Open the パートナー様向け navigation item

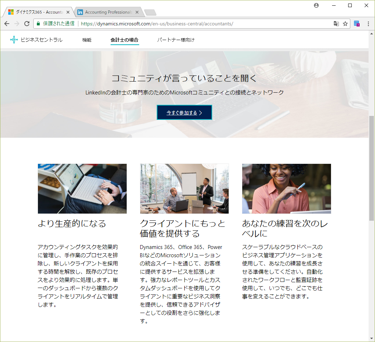(176, 40)
